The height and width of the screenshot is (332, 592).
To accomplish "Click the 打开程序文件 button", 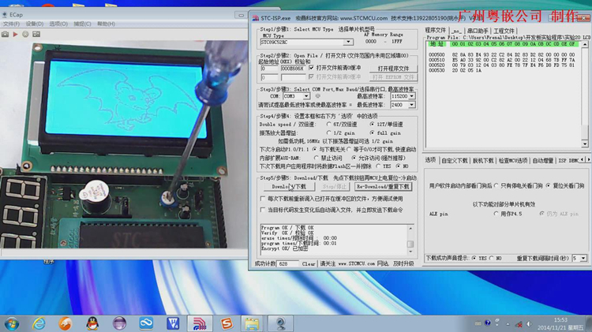I will coord(393,69).
